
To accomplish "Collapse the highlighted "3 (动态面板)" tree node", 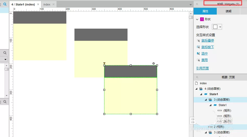I will pos(206,100).
